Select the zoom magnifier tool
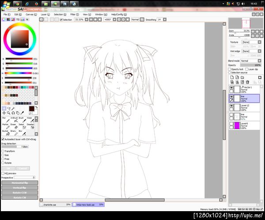265x220 pixels. pyautogui.click(x=9, y=113)
